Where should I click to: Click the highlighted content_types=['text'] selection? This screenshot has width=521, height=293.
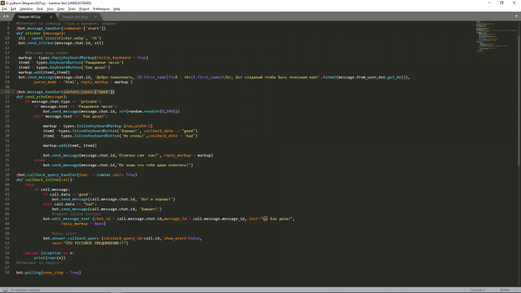[88, 92]
